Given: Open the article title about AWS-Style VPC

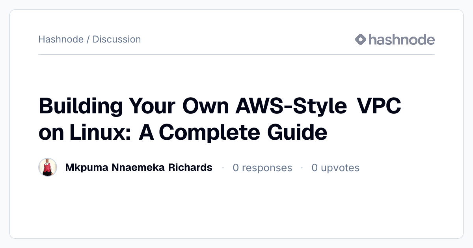Looking at the screenshot, I should tap(220, 119).
